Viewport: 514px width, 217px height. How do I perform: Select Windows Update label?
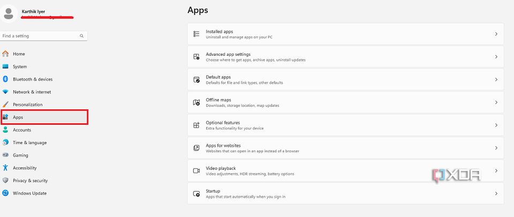(29, 193)
